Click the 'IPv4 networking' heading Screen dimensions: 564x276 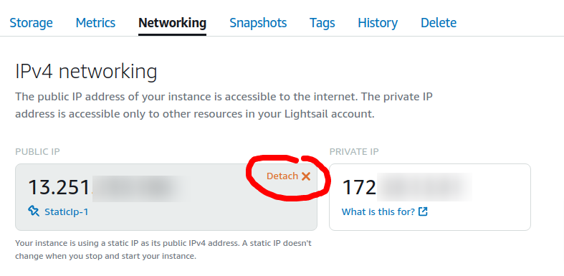pos(86,72)
